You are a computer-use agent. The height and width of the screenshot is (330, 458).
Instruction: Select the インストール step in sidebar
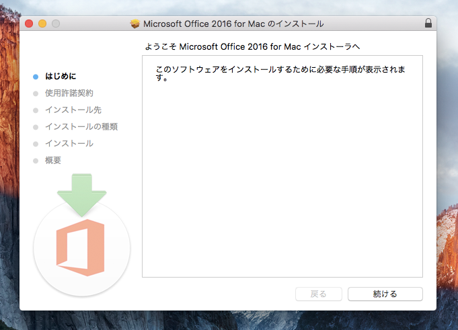pyautogui.click(x=69, y=144)
